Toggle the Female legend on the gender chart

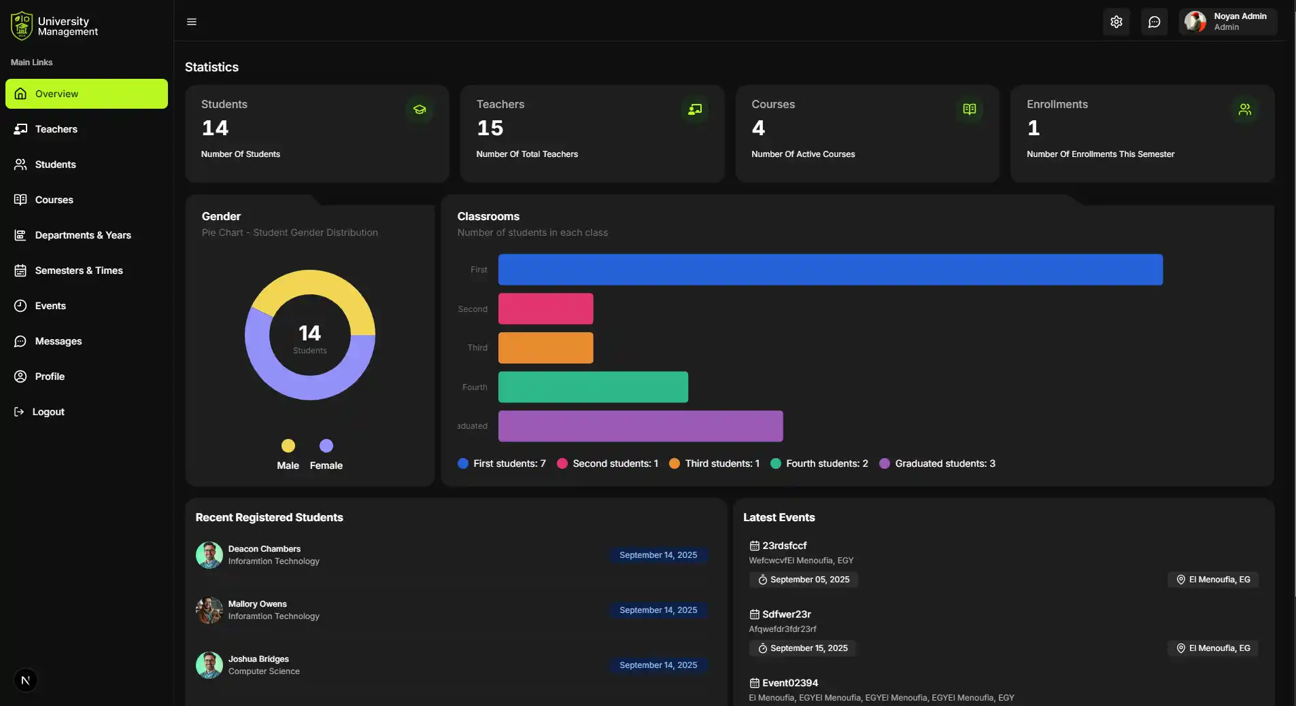(x=326, y=454)
